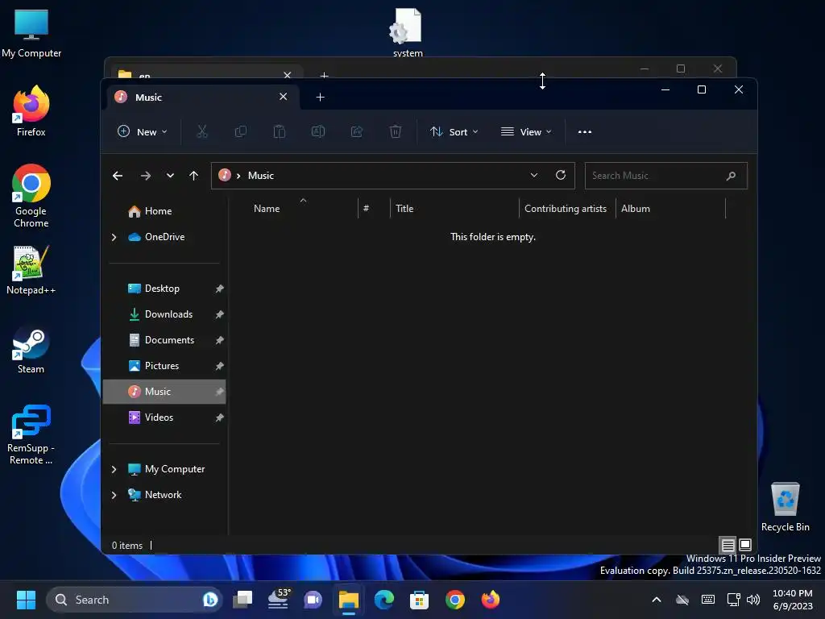
Task: Open recent locations dropdown chevron
Action: click(x=170, y=176)
